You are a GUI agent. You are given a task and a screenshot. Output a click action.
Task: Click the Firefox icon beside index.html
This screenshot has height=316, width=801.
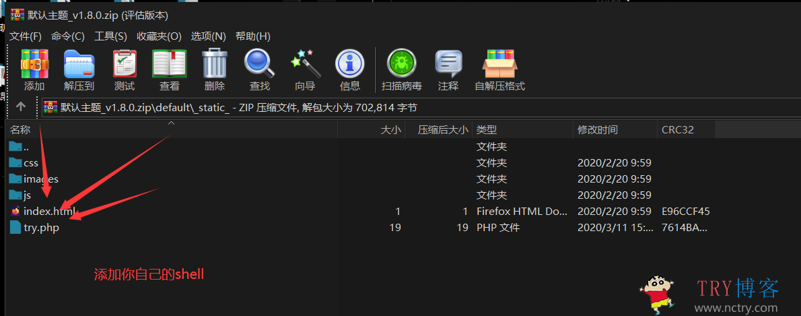point(15,211)
